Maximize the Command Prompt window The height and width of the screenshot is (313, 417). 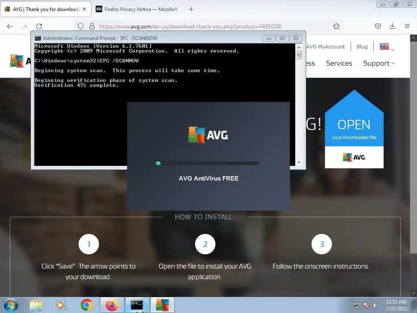(283, 38)
